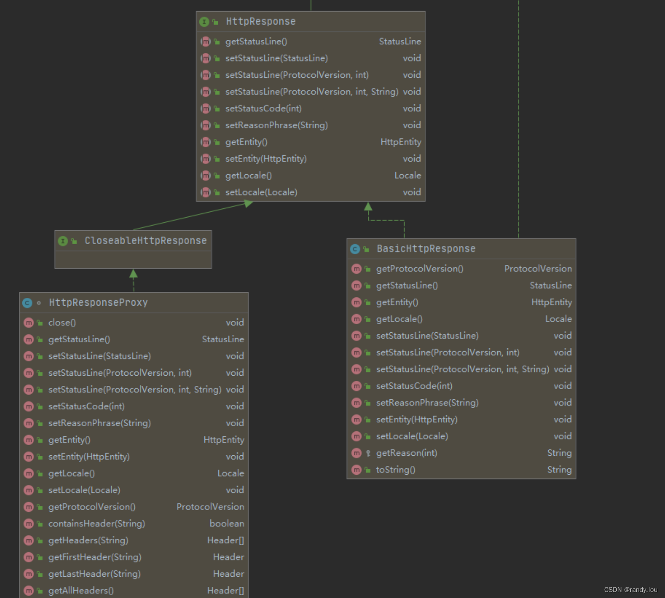Select setLocale(Locale) in HttpResponseProxy
Screen dimensions: 665x598
tap(84, 490)
